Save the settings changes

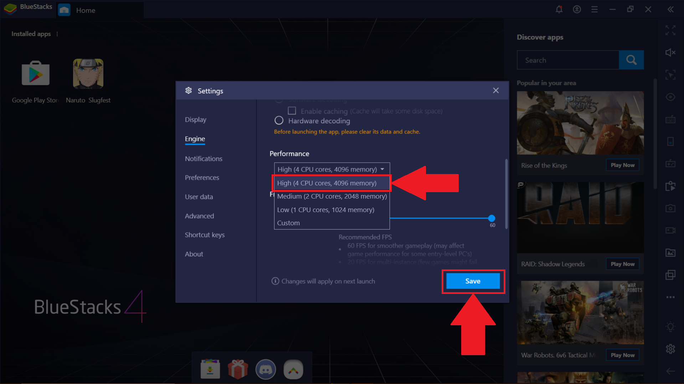(x=473, y=281)
